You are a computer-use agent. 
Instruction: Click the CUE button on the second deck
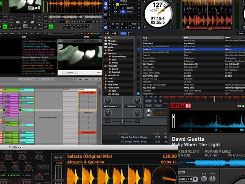click(x=45, y=27)
